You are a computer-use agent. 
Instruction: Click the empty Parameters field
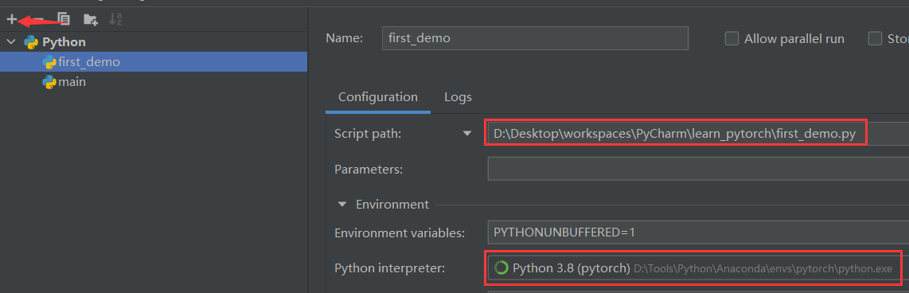tap(697, 170)
